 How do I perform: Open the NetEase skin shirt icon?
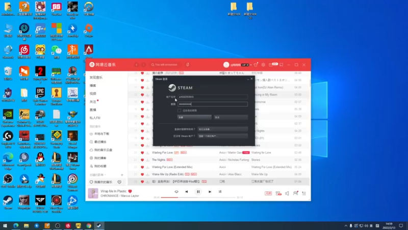pyautogui.click(x=256, y=65)
